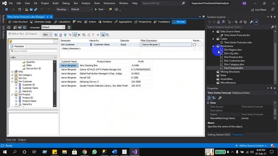
Task: Toggle the active toolbar button beside the X delete icon
Action: coord(75,35)
